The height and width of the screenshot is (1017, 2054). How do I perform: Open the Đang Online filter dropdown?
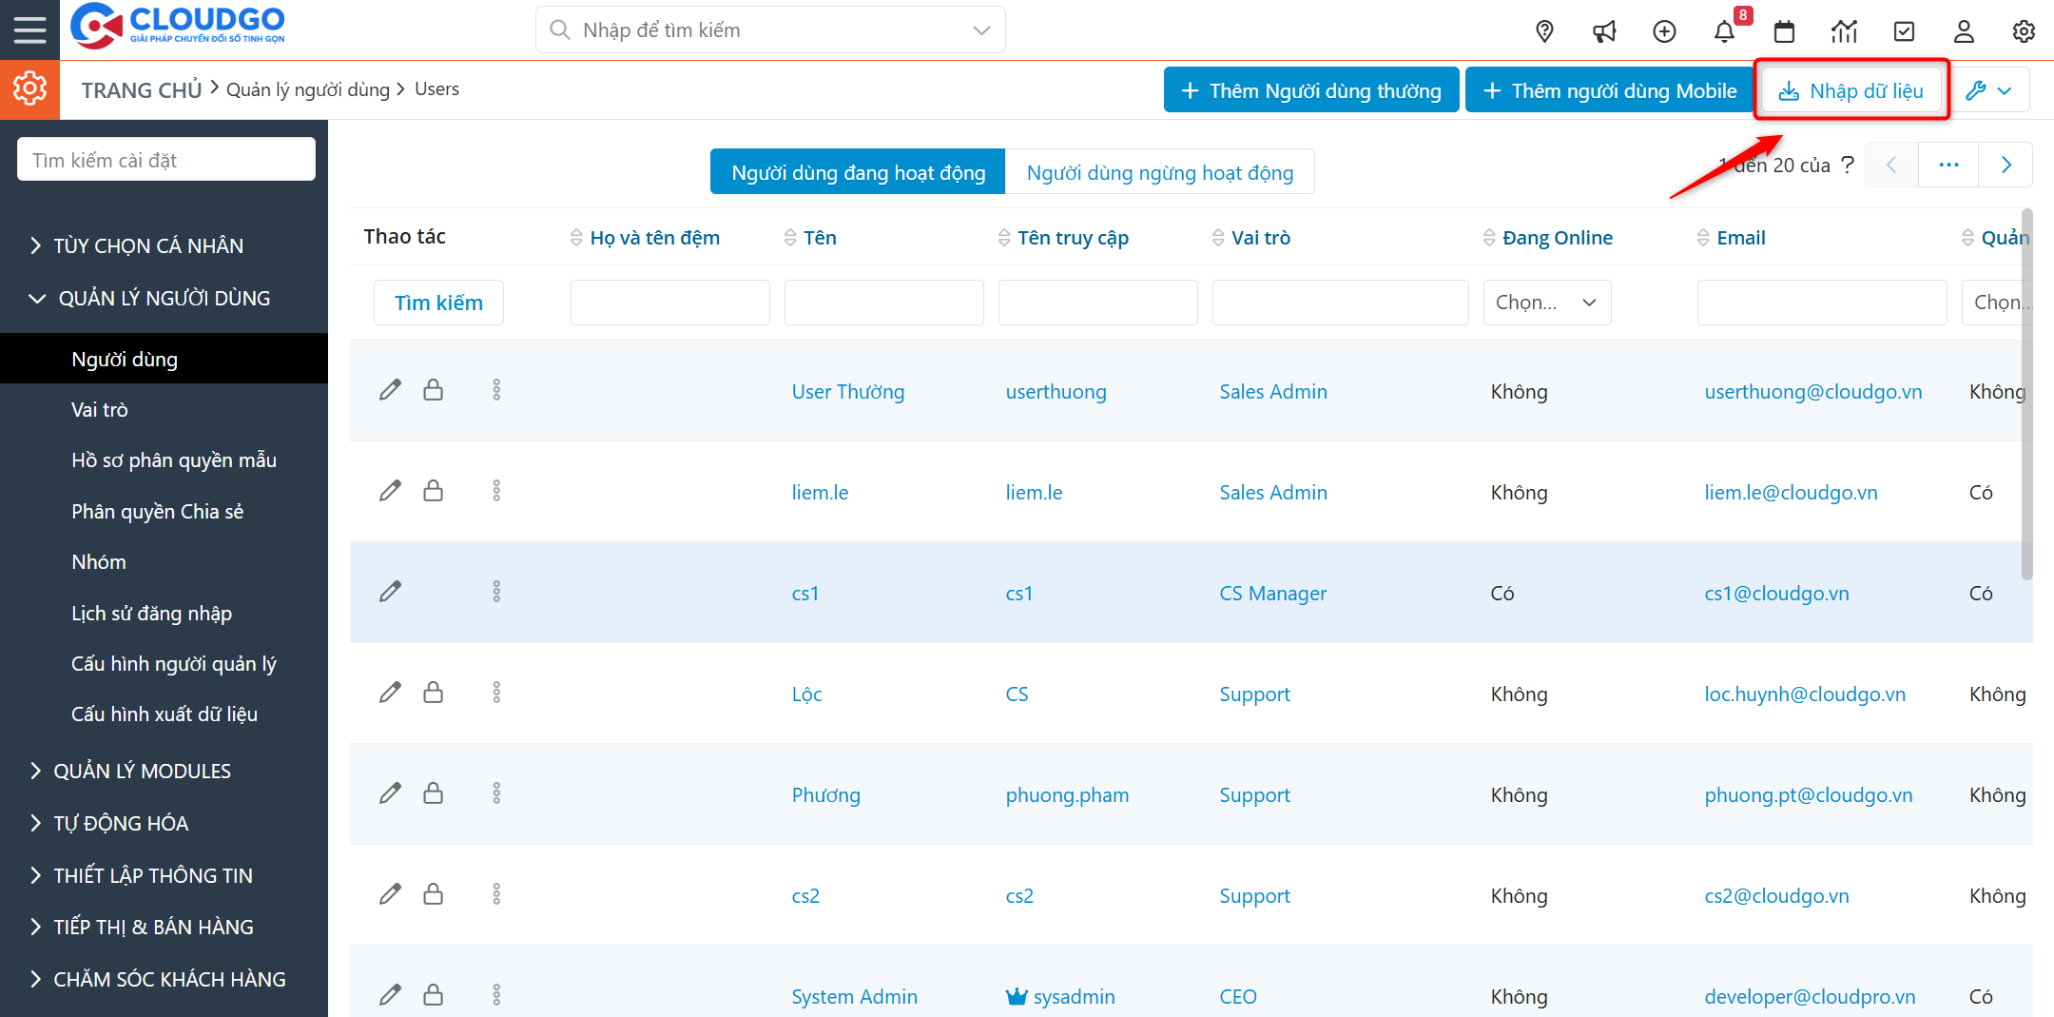[x=1546, y=303]
